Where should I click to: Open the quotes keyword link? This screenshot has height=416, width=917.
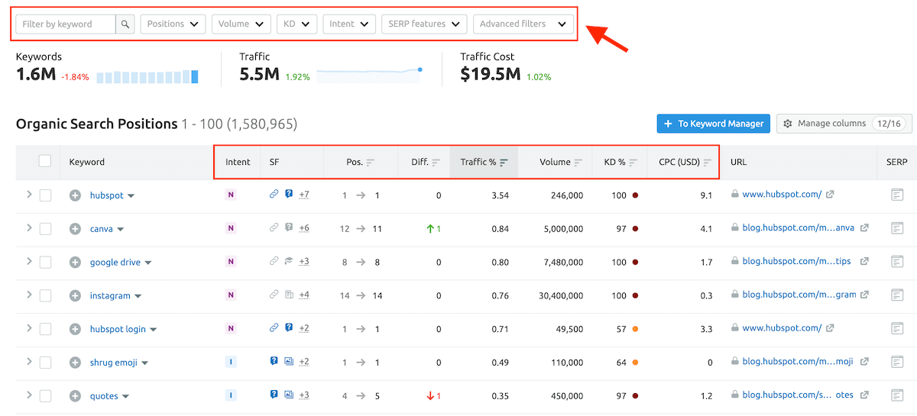point(104,396)
